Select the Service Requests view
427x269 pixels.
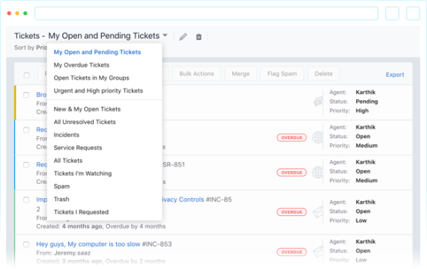click(x=78, y=148)
